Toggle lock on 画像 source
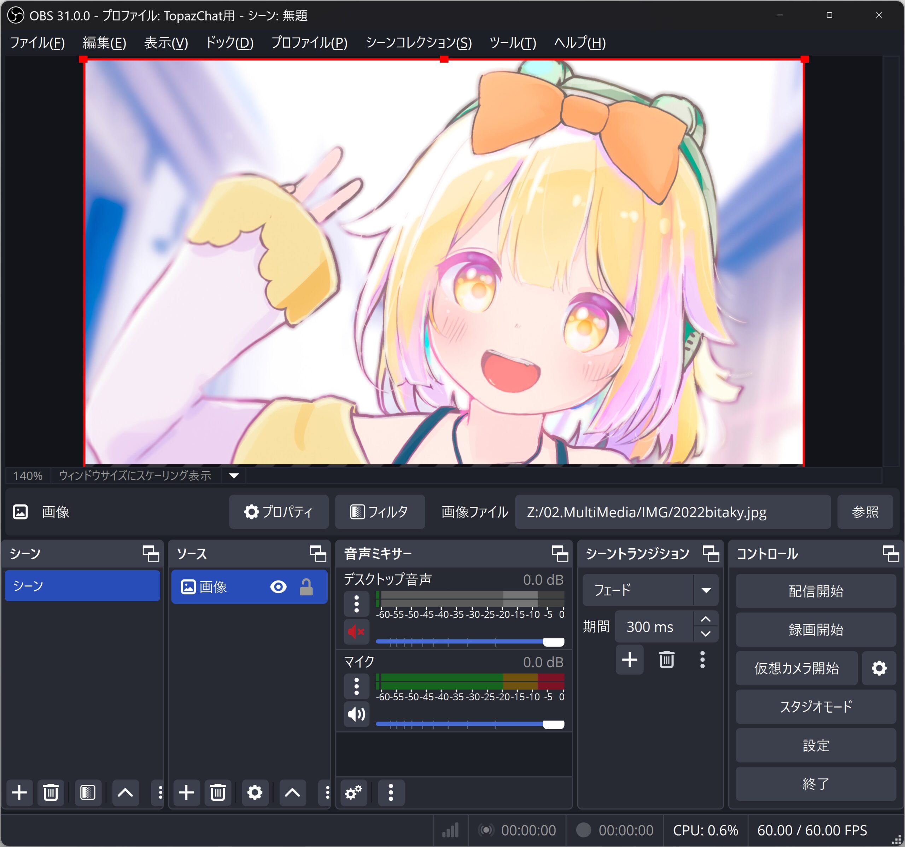905x847 pixels. click(x=306, y=587)
